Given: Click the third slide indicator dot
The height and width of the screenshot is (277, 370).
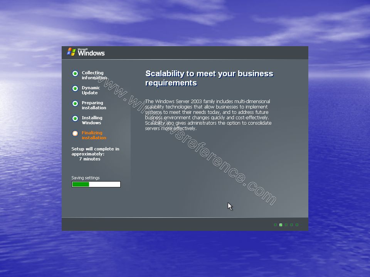Looking at the screenshot, I should click(286, 225).
